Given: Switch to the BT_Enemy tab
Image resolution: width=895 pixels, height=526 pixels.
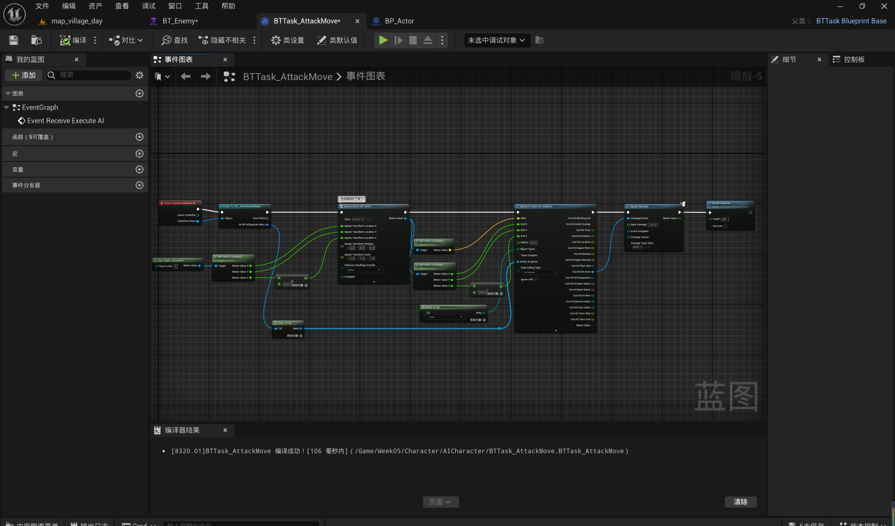Looking at the screenshot, I should click(x=180, y=21).
